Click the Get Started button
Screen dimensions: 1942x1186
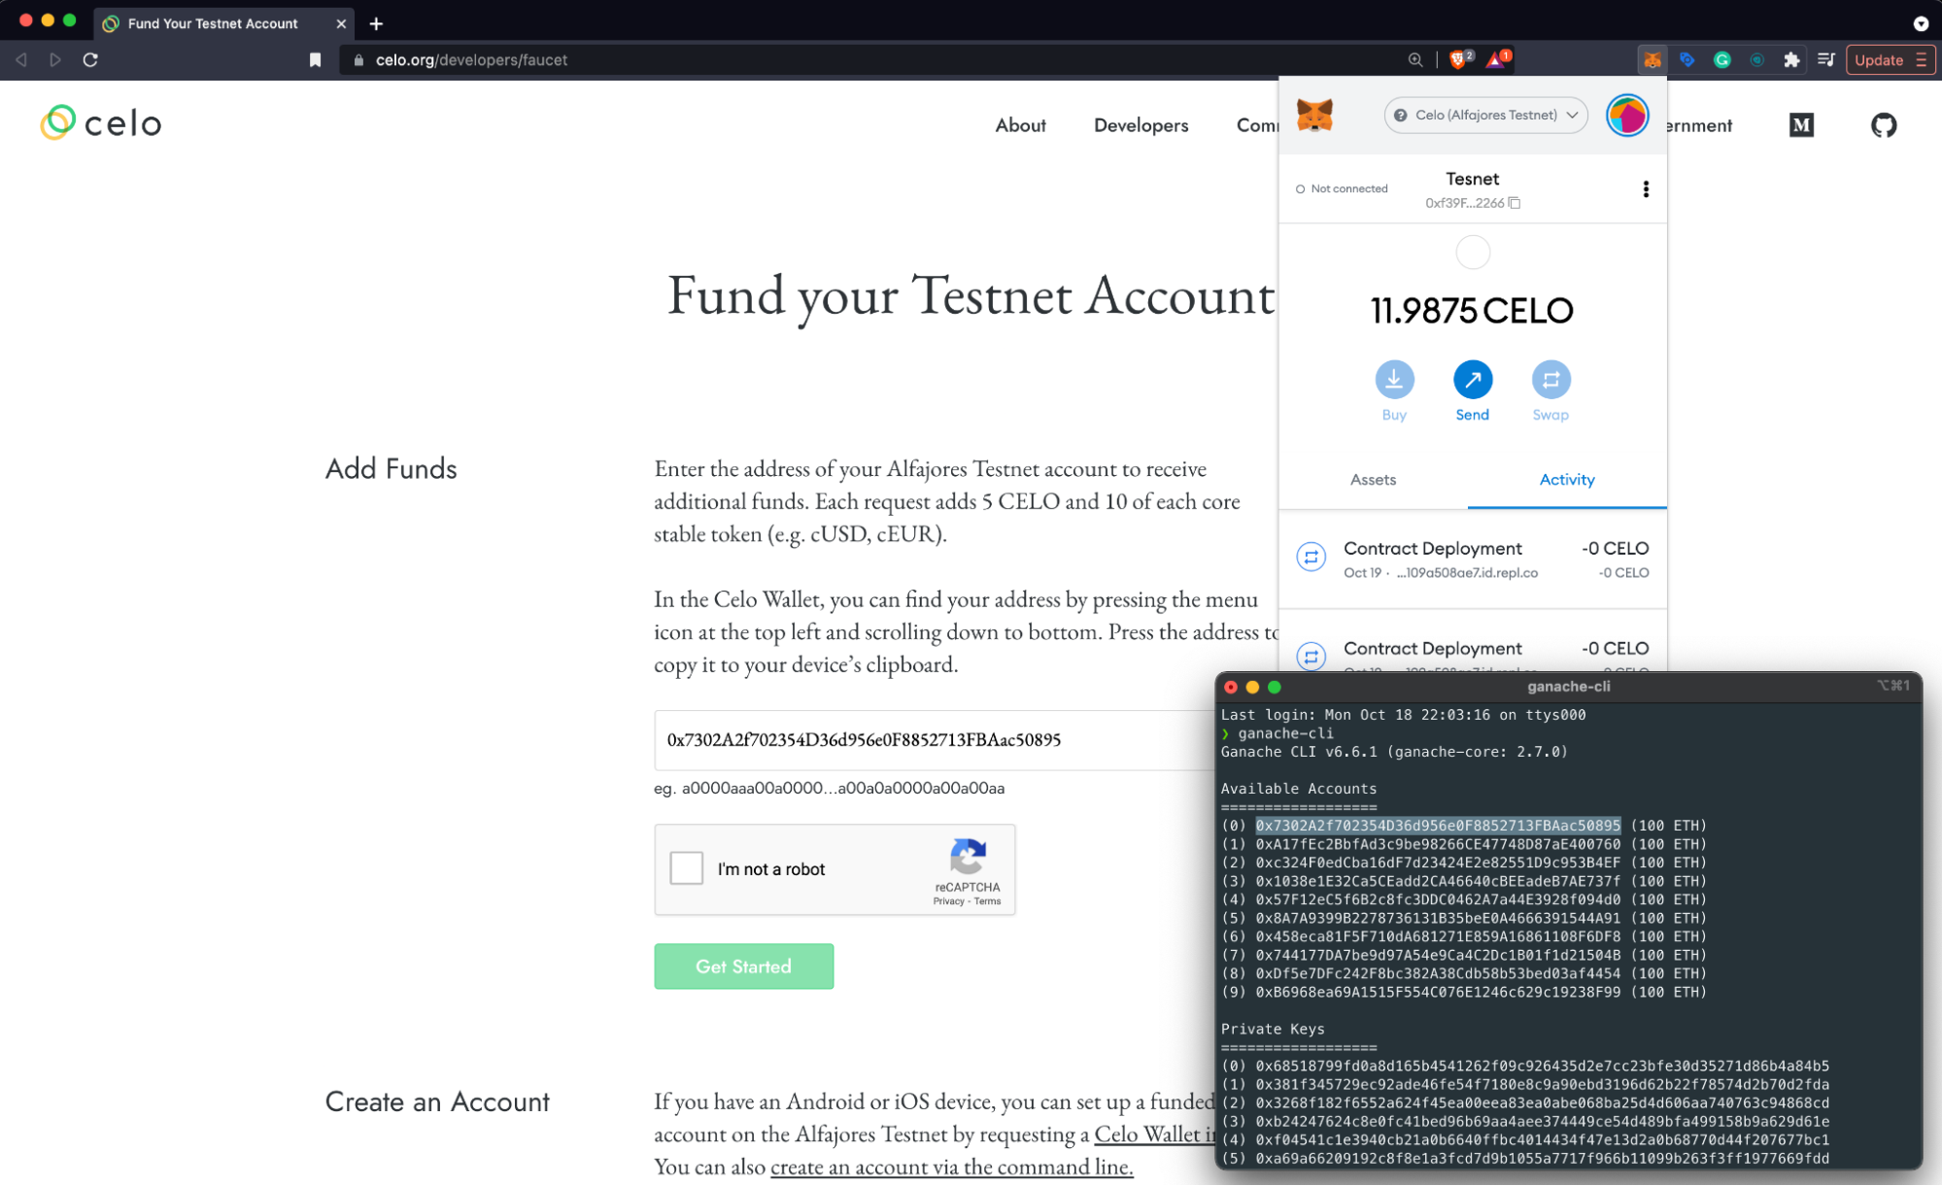click(x=743, y=966)
